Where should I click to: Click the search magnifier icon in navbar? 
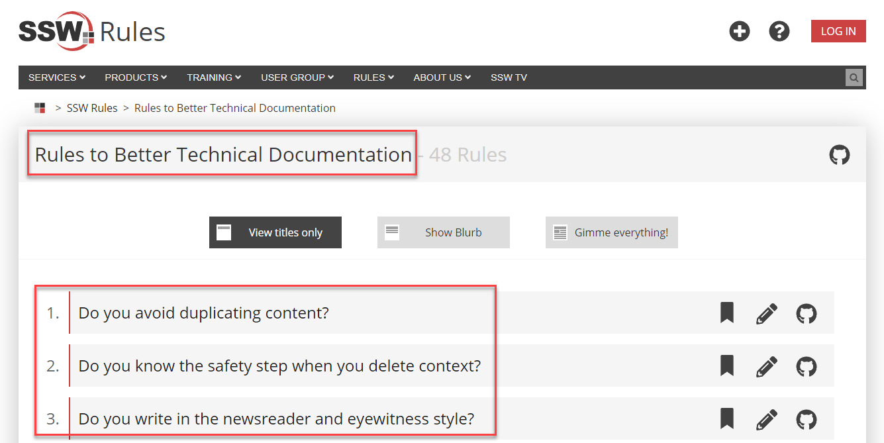854,77
